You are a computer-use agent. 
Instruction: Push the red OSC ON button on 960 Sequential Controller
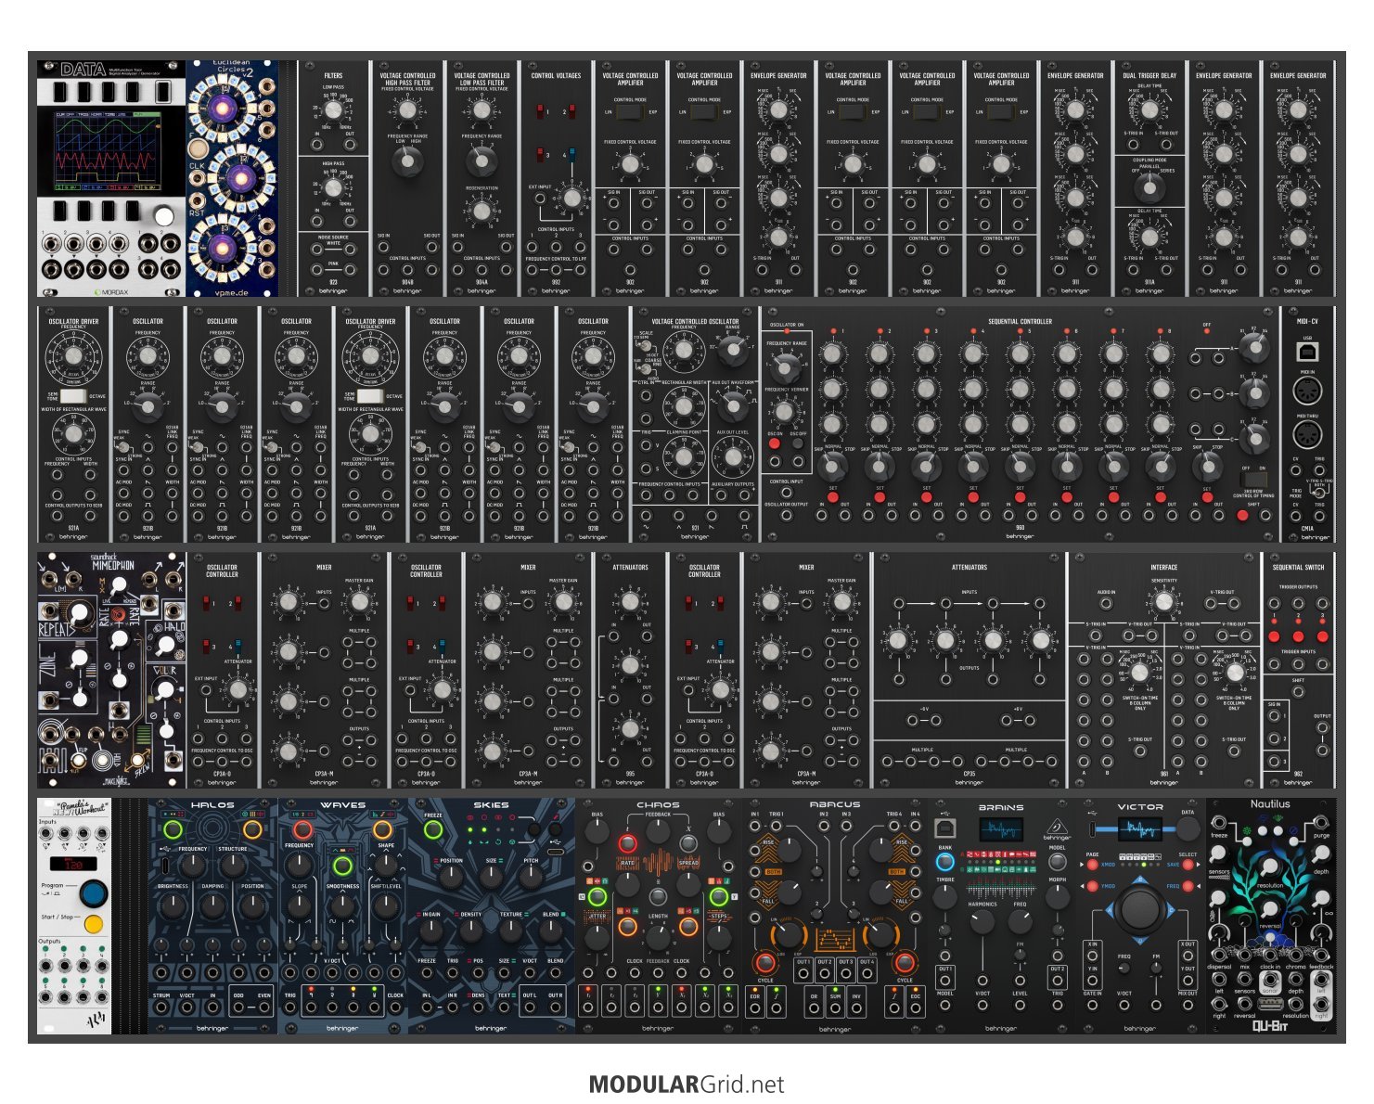774,444
